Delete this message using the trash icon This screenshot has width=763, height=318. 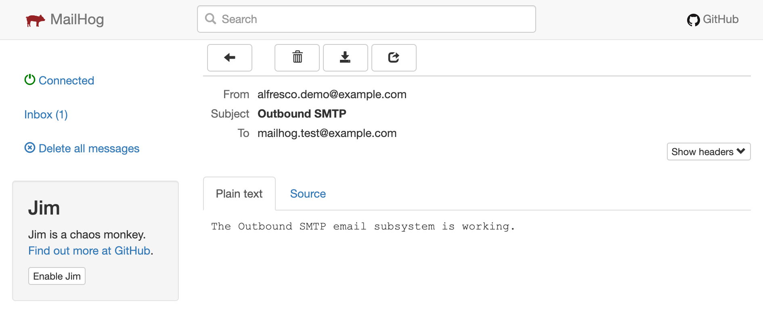(297, 58)
